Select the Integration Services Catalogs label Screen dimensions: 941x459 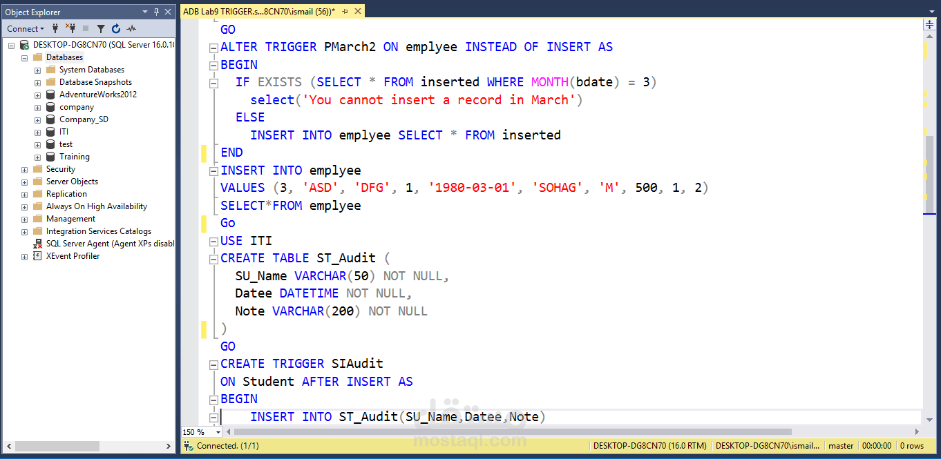click(99, 231)
